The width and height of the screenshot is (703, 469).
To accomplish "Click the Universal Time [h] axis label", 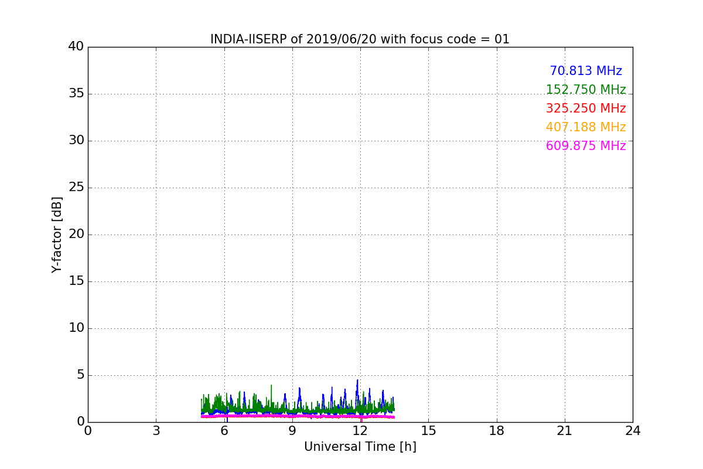I will pos(360,447).
